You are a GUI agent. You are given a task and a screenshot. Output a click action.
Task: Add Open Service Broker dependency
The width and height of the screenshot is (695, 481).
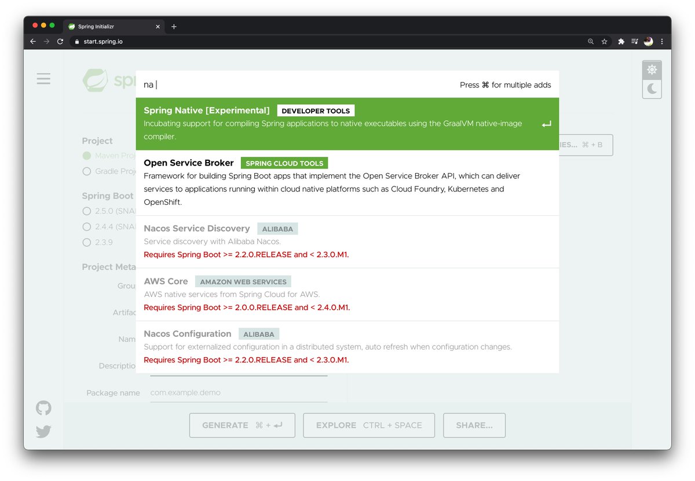coord(348,183)
